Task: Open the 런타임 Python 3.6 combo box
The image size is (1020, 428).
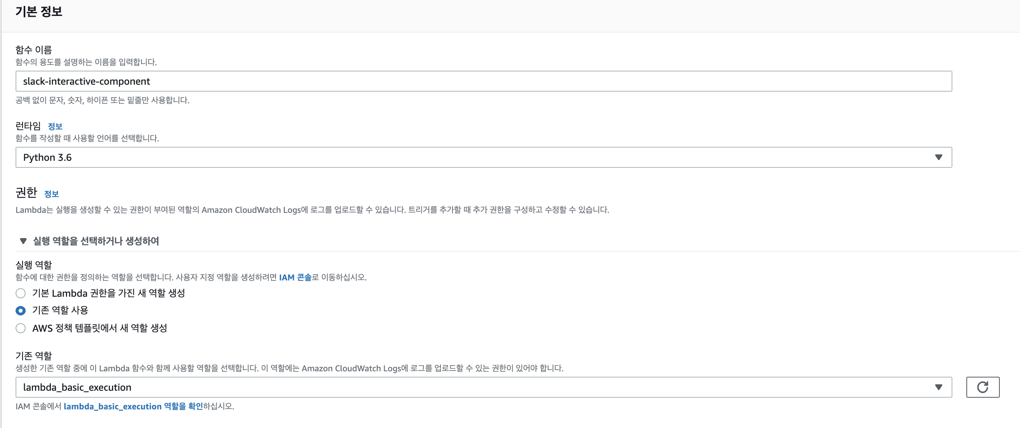Action: pos(475,157)
